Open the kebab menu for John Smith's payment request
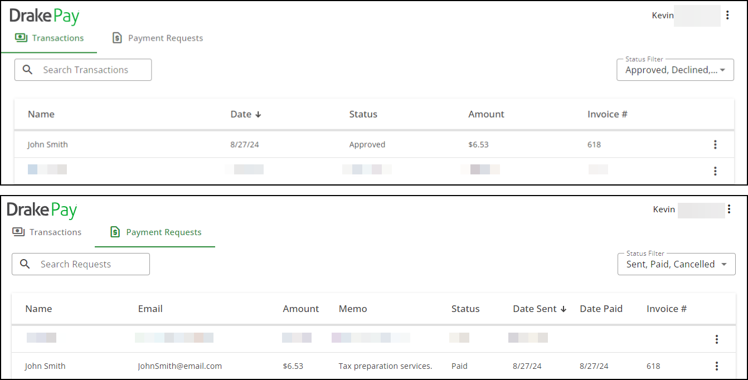This screenshot has height=380, width=748. point(716,366)
